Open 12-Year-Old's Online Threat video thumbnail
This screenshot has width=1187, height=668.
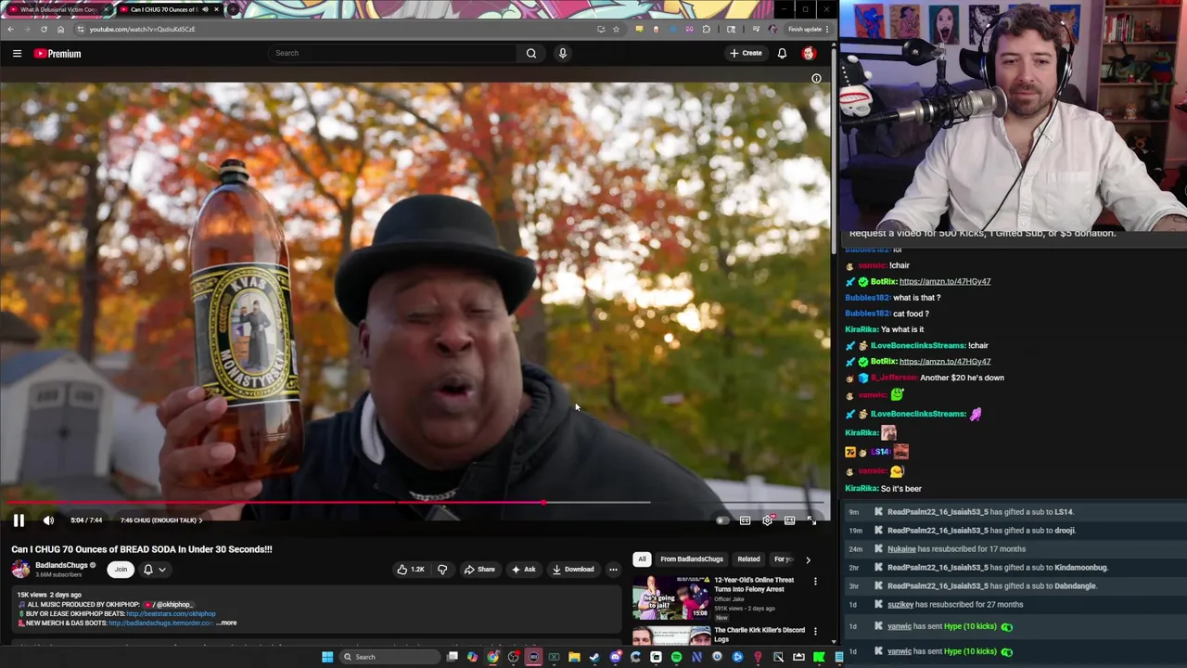point(671,597)
